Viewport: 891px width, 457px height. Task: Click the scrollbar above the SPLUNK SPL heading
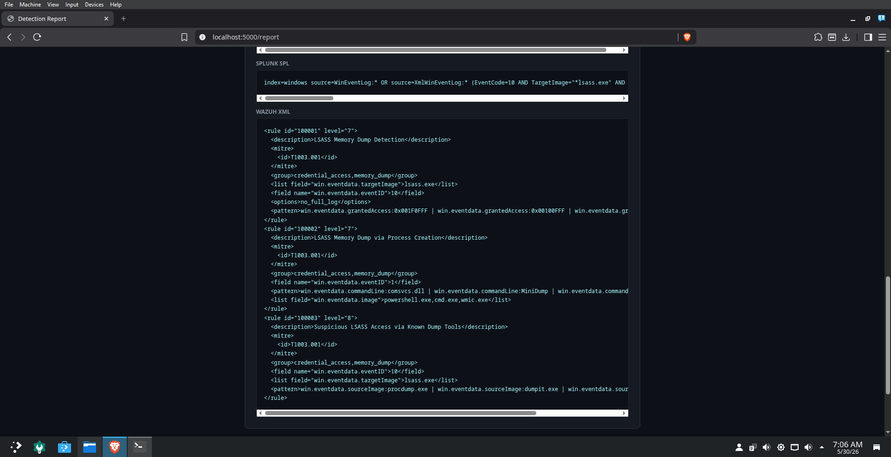point(436,50)
